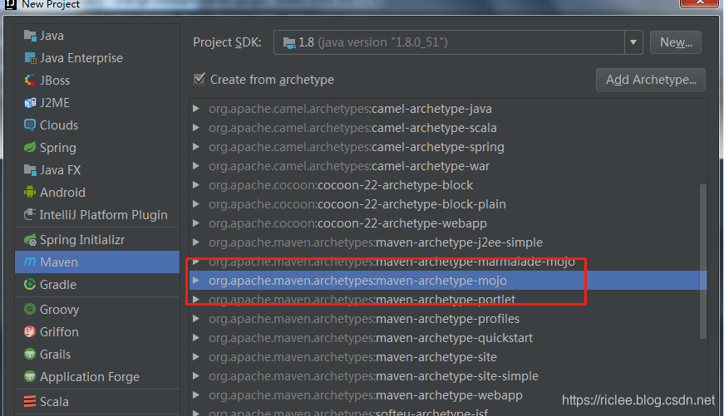Image resolution: width=724 pixels, height=416 pixels.
Task: Click the Java project type icon
Action: click(x=30, y=36)
